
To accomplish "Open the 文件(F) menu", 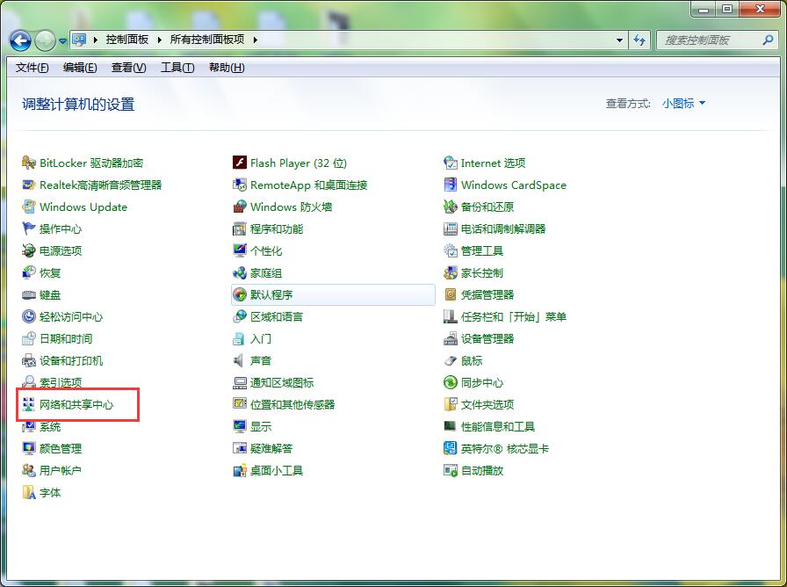I will pyautogui.click(x=32, y=68).
